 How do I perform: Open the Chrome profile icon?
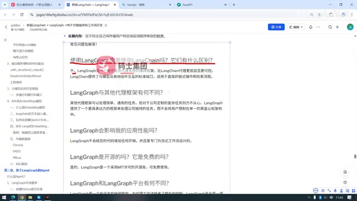(x=344, y=15)
